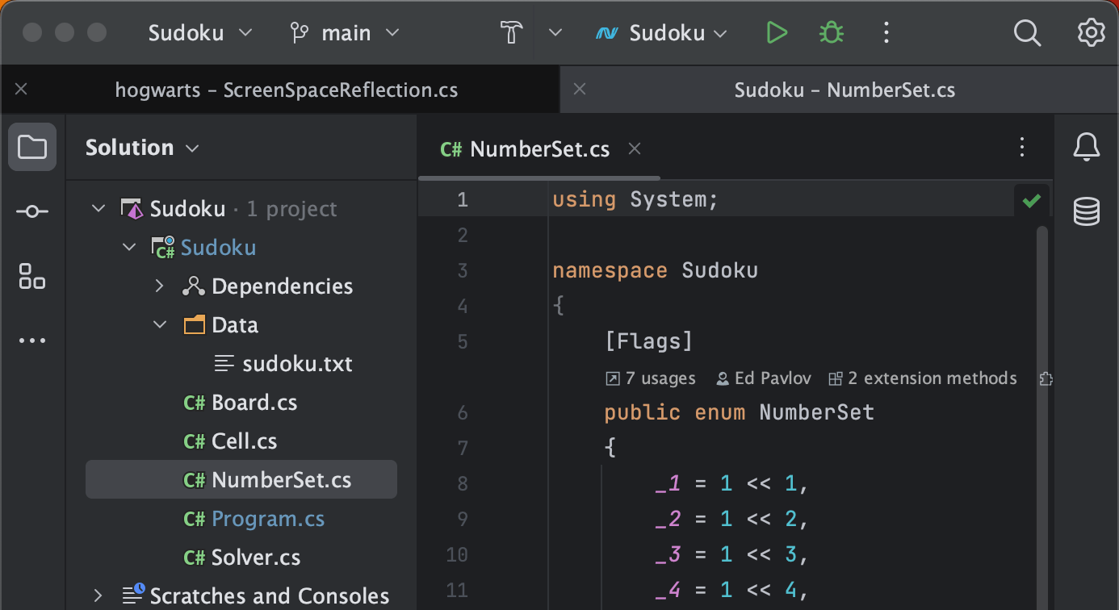Start debugging with the bug icon
The width and height of the screenshot is (1119, 610).
tap(831, 33)
